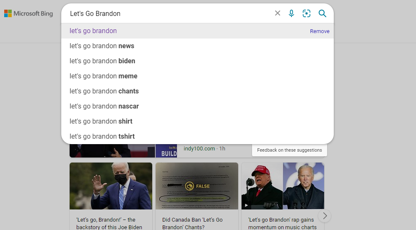Go to Microsoft Bing home logo
This screenshot has width=416, height=230.
(x=29, y=13)
